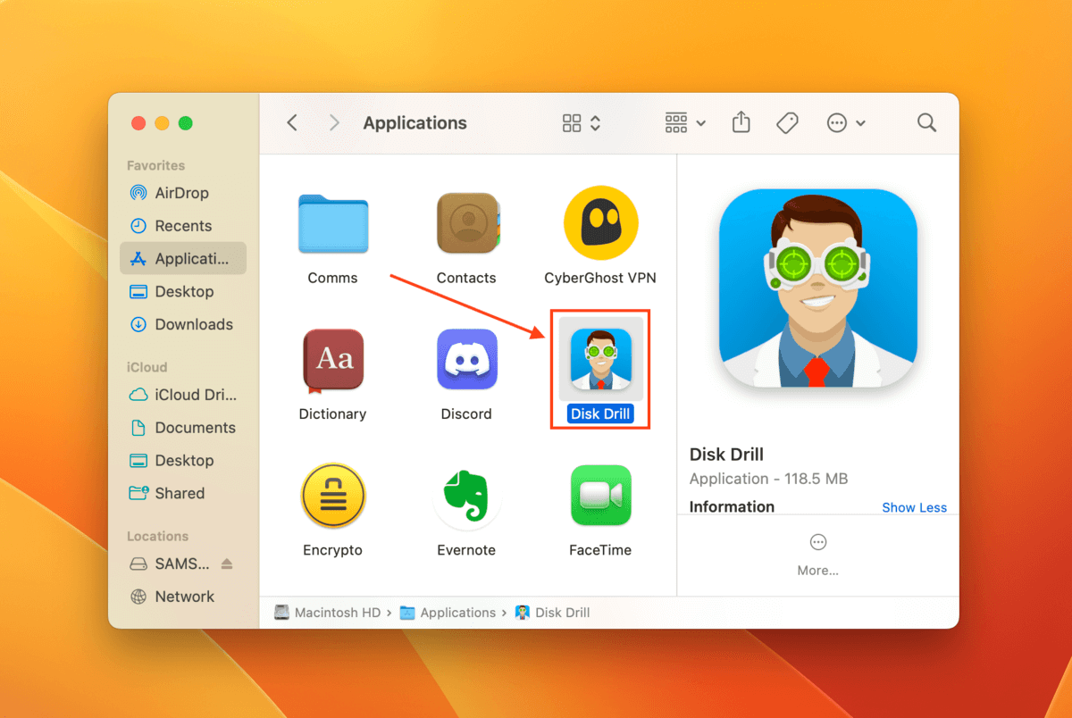Eject the SAMS... drive

[226, 564]
